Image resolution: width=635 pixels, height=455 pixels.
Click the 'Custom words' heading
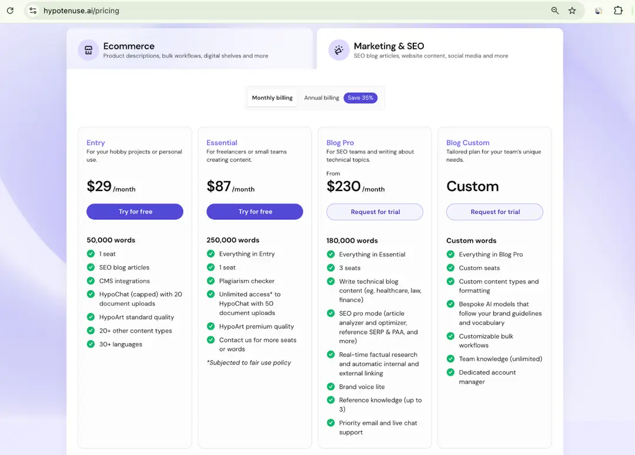coord(472,240)
